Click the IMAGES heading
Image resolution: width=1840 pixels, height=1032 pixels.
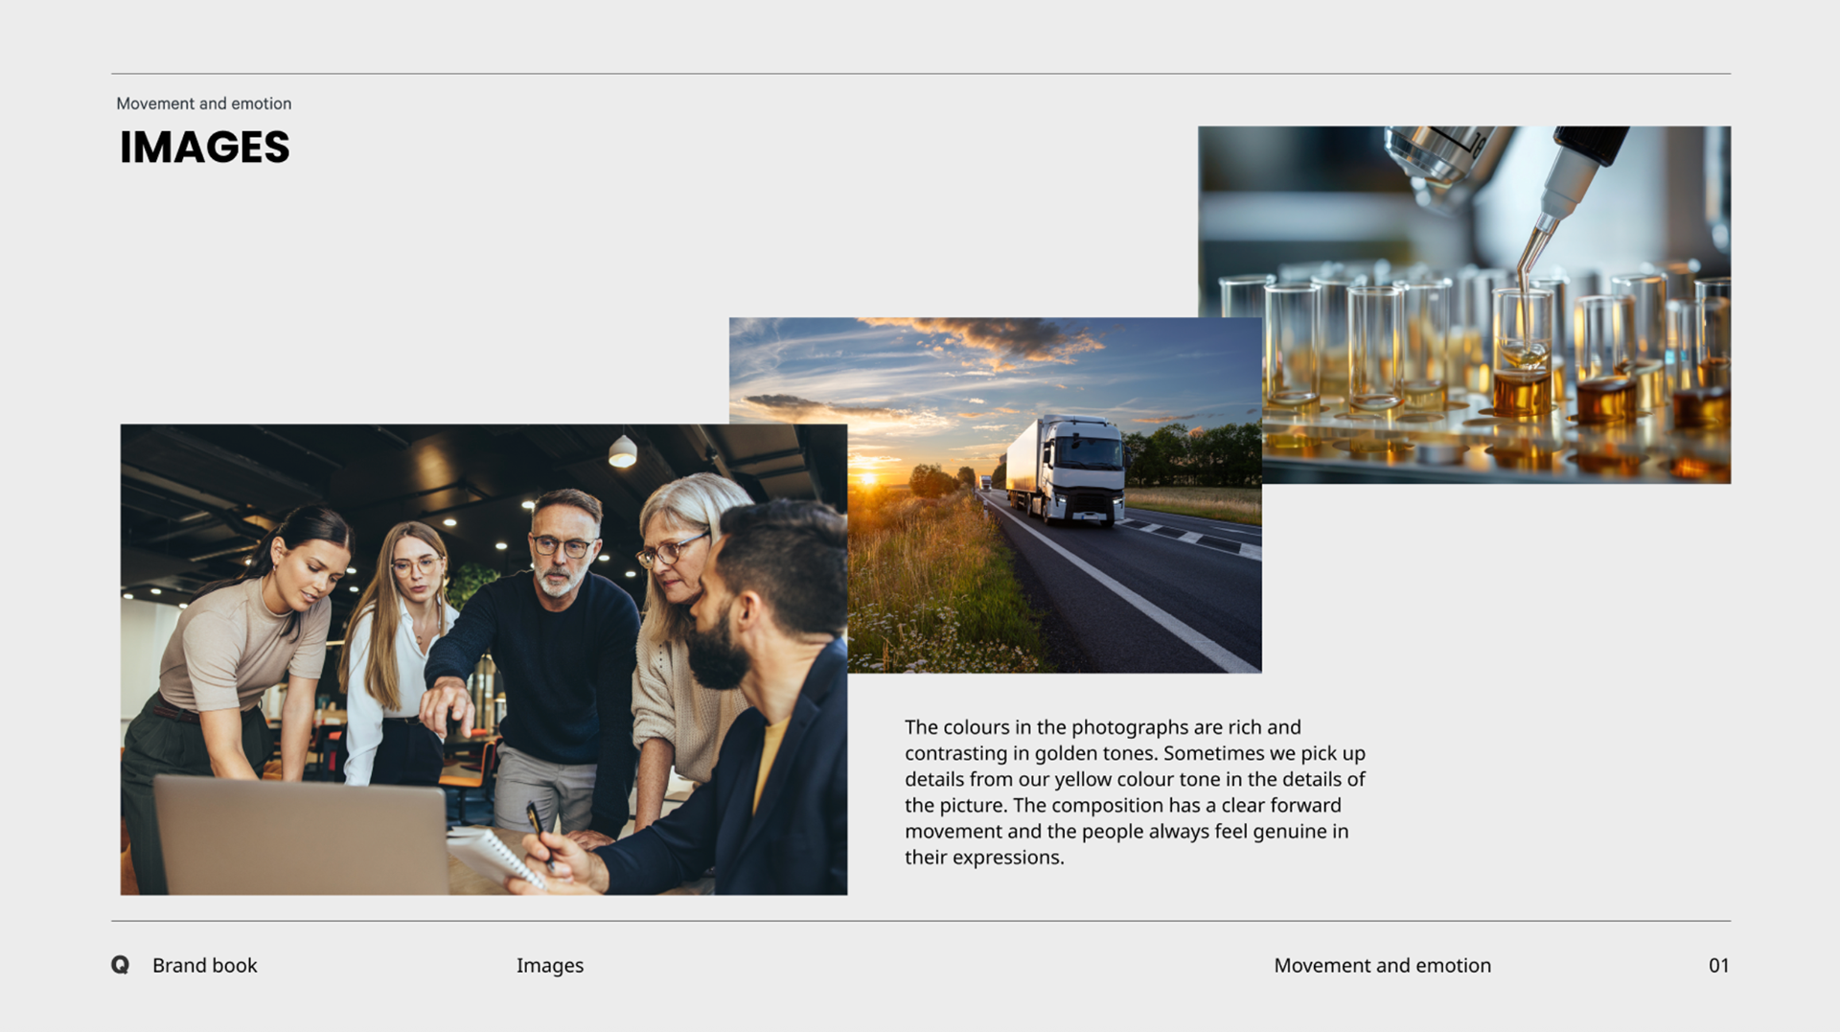(x=204, y=148)
